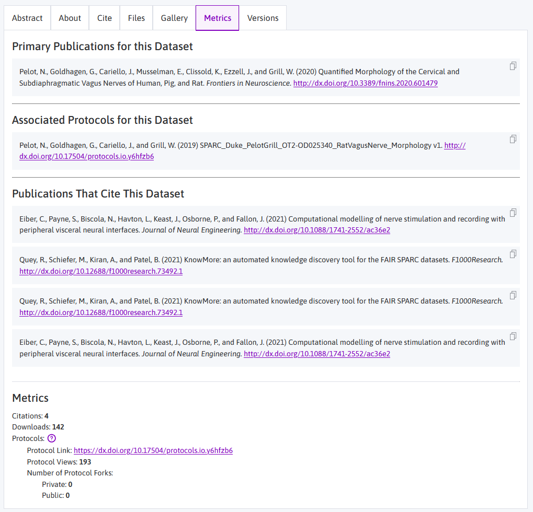This screenshot has width=533, height=512.
Task: Copy the first Eiber 2021 citation
Action: pyautogui.click(x=513, y=213)
